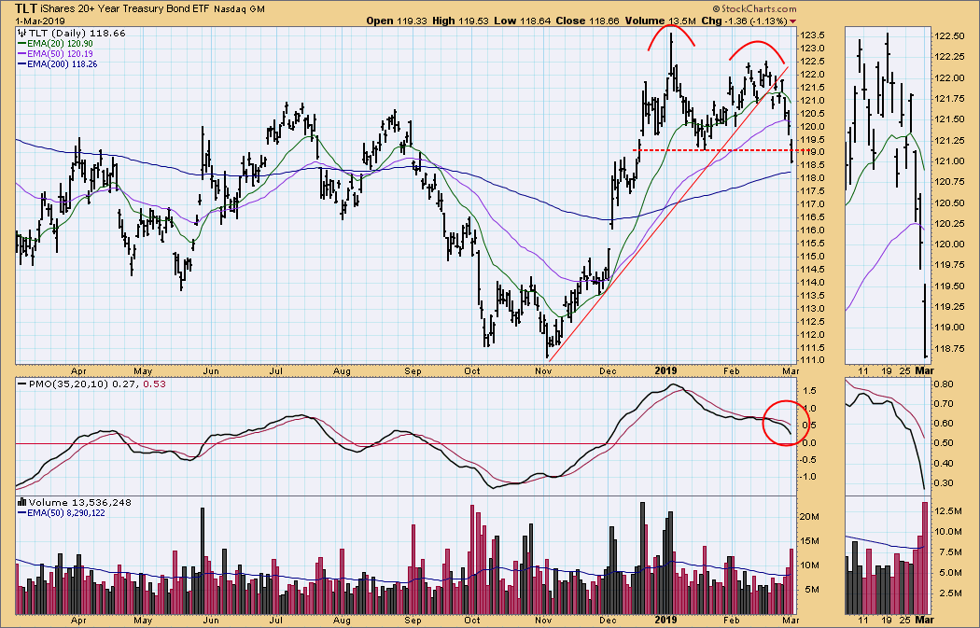Click the TLT ticker symbol in the title
This screenshot has width=980, height=628.
[25, 8]
